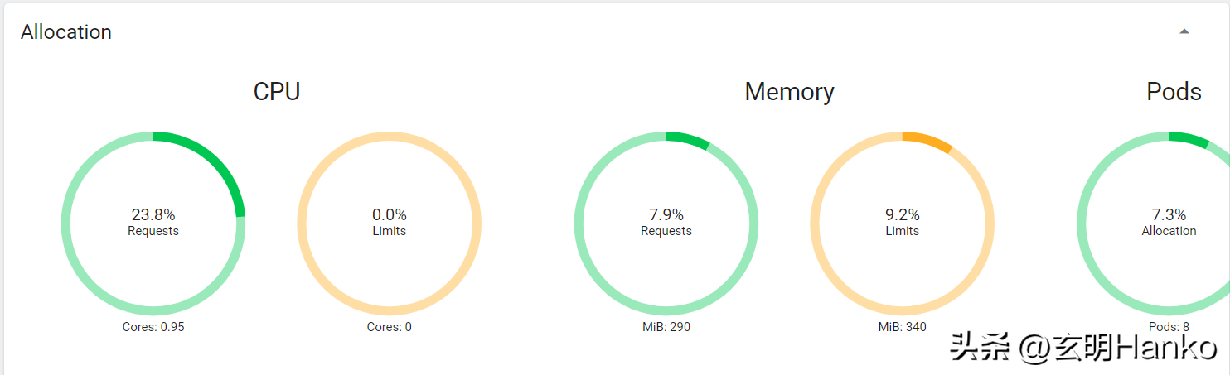Click the 23.8% Requests value
The width and height of the screenshot is (1230, 375).
click(x=153, y=215)
